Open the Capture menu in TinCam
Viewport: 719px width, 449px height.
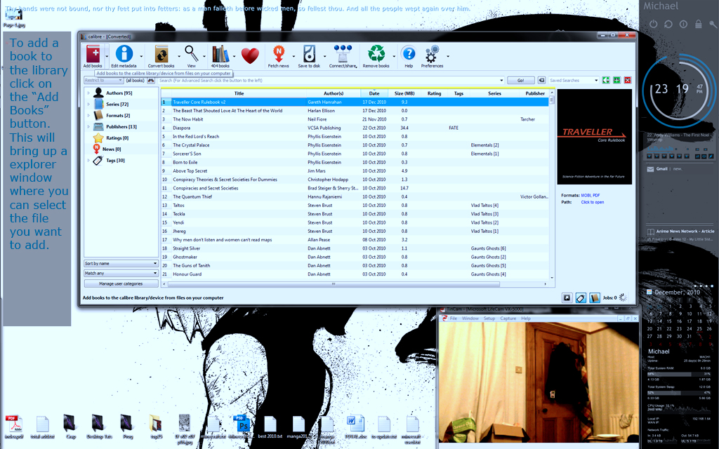508,319
